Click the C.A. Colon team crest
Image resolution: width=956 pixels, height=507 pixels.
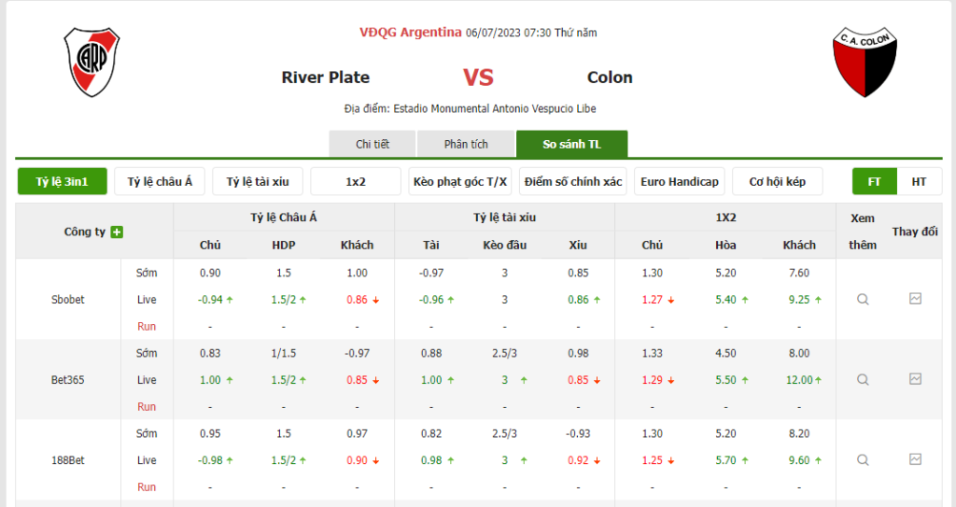coord(864,63)
